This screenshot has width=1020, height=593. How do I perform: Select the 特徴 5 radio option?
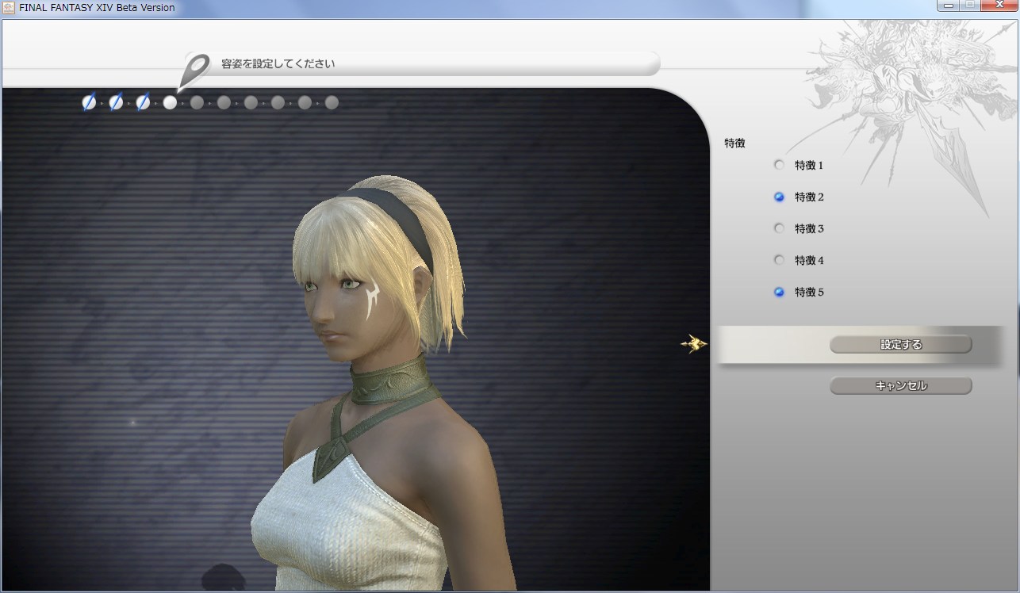pyautogui.click(x=779, y=292)
